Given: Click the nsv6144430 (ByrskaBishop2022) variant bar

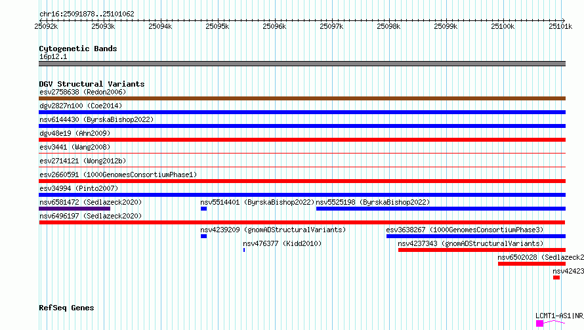Looking at the screenshot, I should pos(302,126).
